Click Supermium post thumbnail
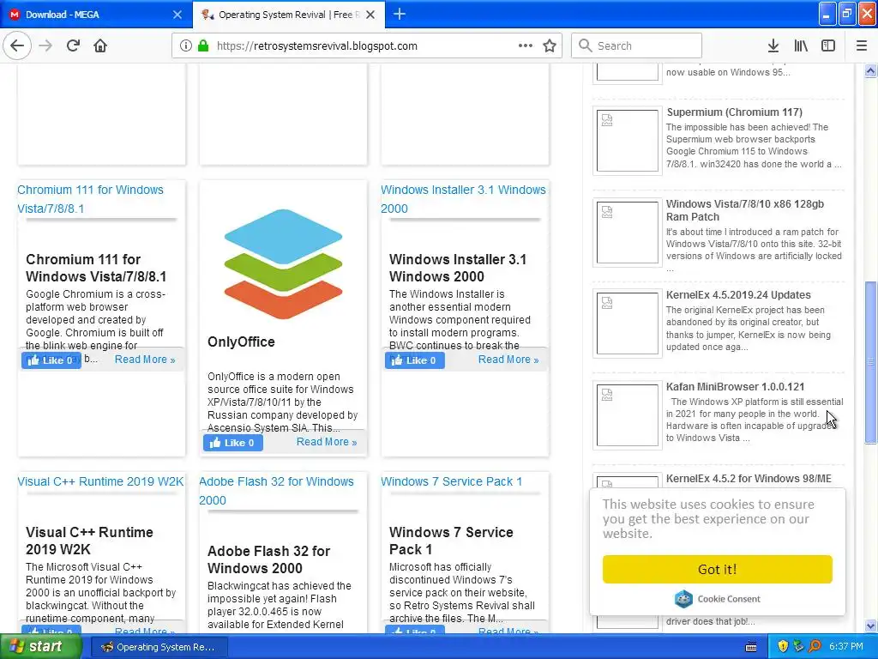 (x=627, y=140)
